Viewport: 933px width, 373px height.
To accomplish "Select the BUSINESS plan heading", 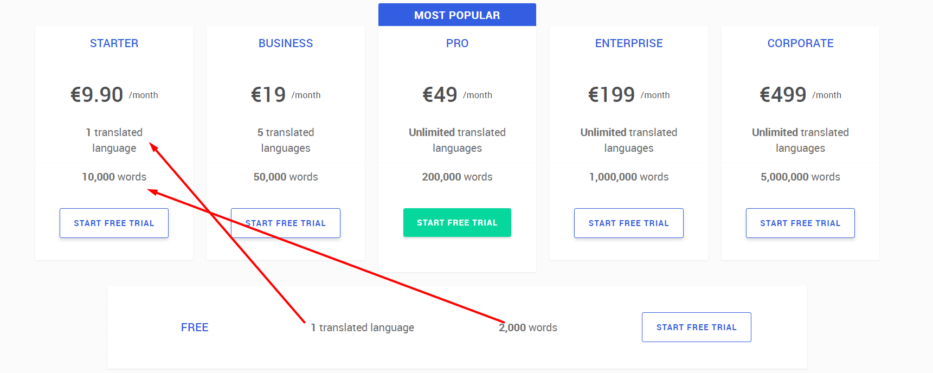I will (x=286, y=43).
